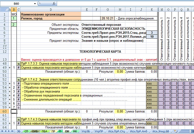This screenshot has width=194, height=134.
Task: Switch to the МК sheet tab
Action: tap(75, 131)
